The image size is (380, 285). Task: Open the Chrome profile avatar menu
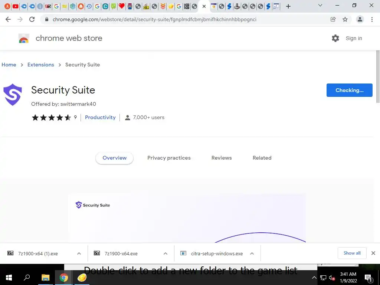pos(360,19)
